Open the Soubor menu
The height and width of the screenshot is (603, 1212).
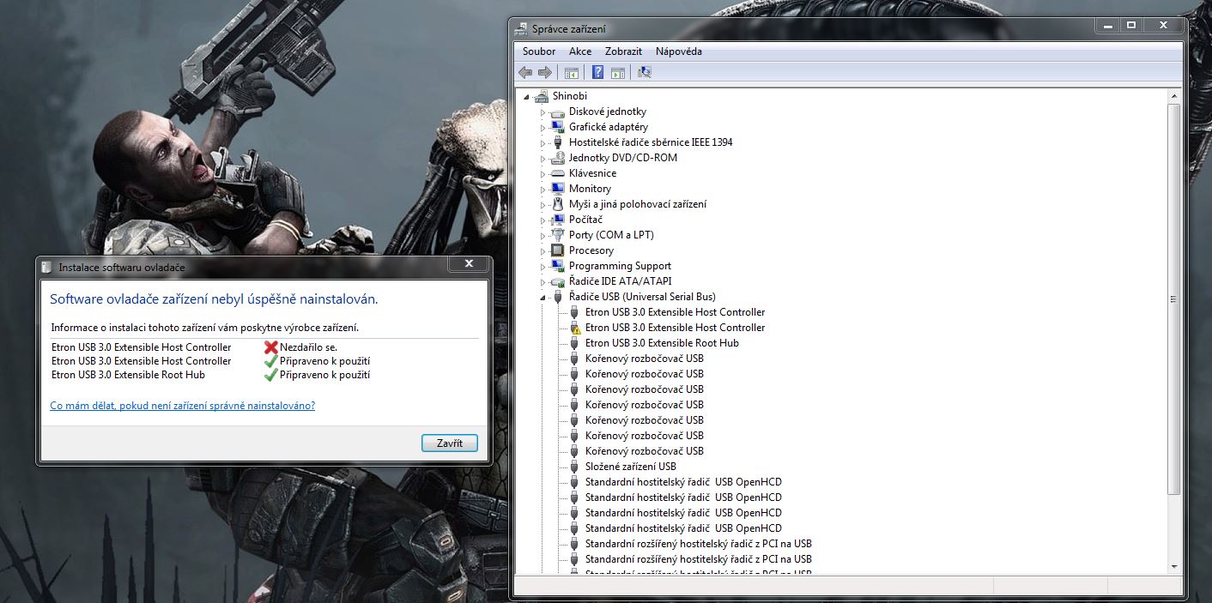[539, 51]
